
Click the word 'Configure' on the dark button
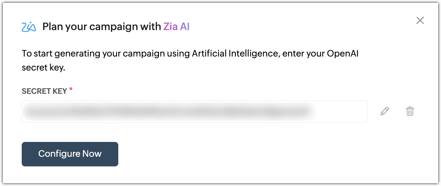pyautogui.click(x=59, y=154)
